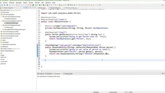Expand the RedisConfig.java tree node
165x93 pixels.
3,19
